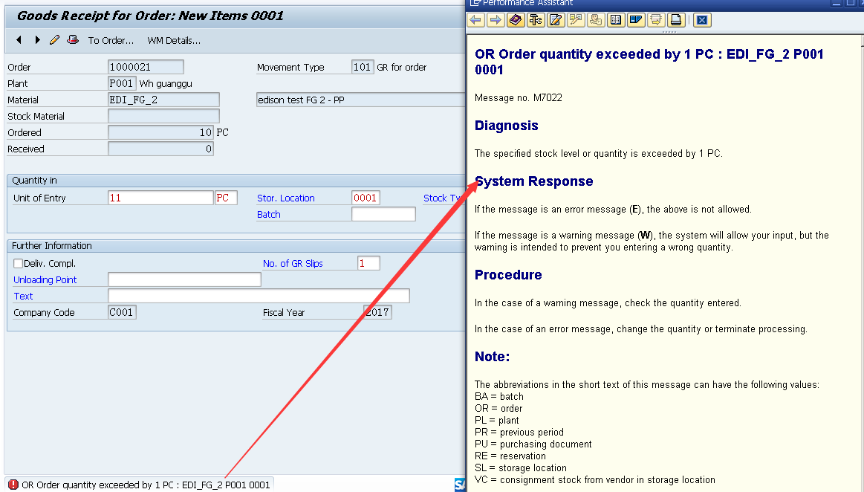864x492 pixels.
Task: Click the Material field EDI_FG_2
Action: coord(163,100)
